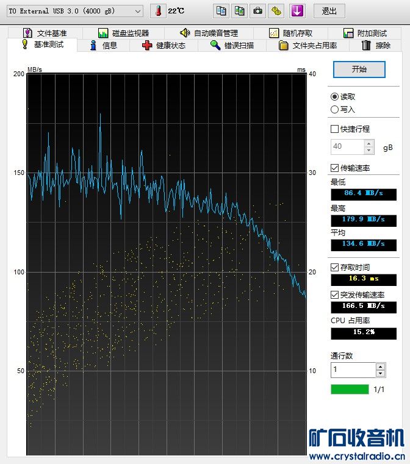The image size is (410, 464).
Task: Click the red cross 健康状态 icon
Action: point(147,45)
